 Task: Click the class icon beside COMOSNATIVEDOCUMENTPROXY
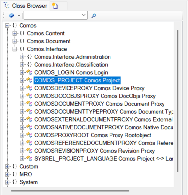(29, 127)
